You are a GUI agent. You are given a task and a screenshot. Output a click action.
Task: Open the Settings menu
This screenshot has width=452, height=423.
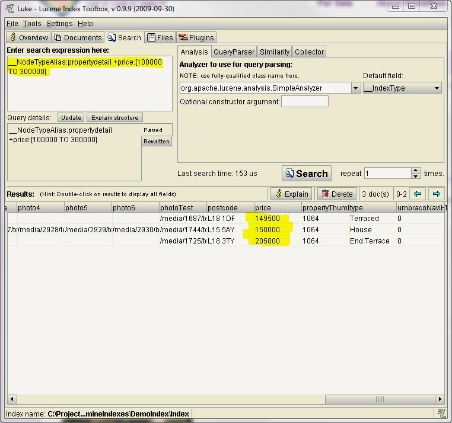(x=59, y=24)
